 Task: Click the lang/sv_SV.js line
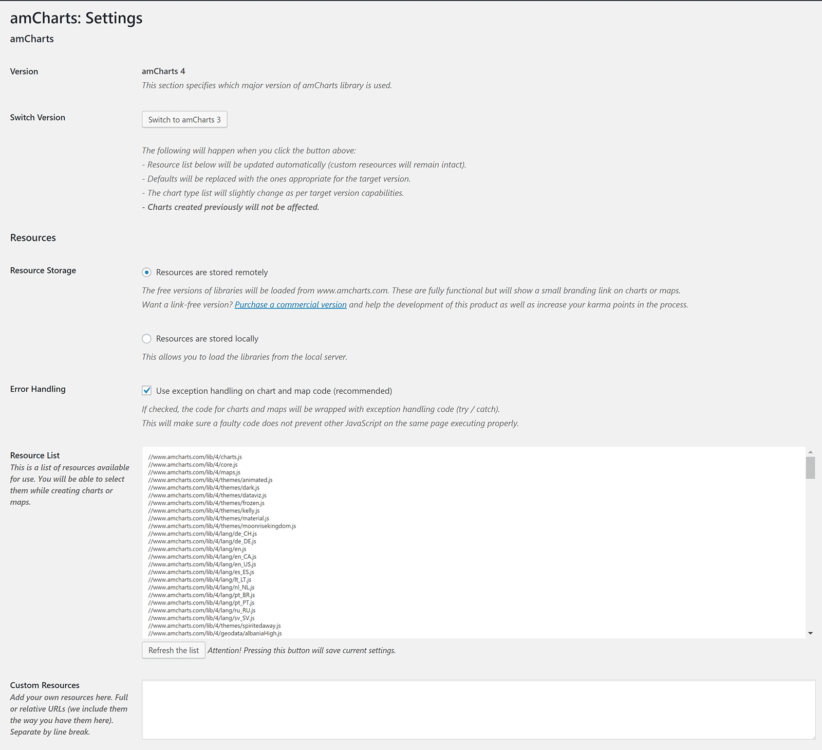coord(201,618)
